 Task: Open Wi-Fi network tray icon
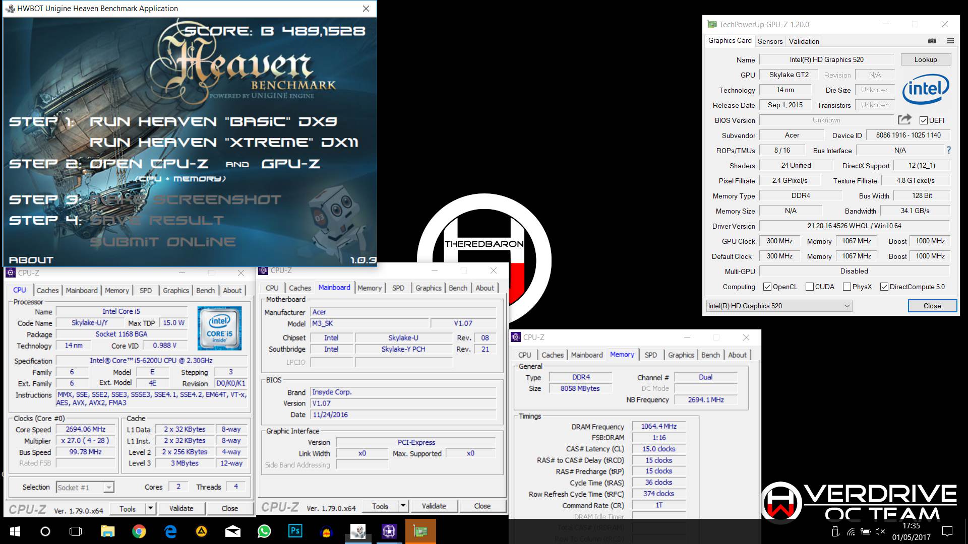pos(851,531)
